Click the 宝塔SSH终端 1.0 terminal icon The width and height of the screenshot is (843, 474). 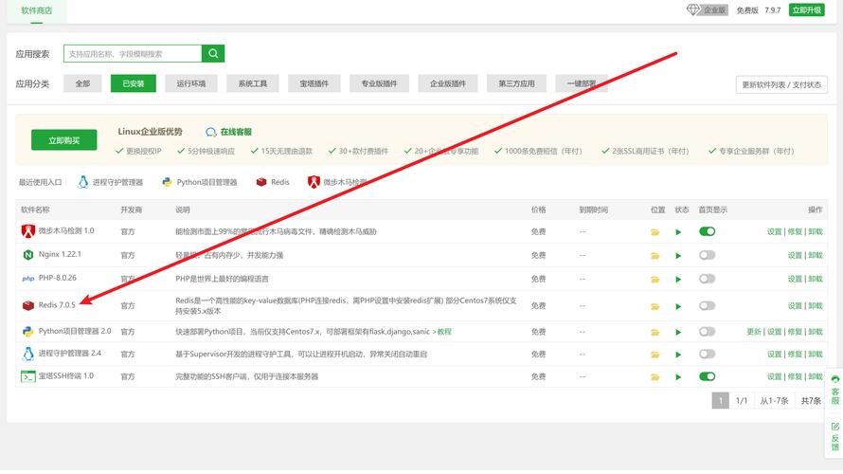(x=28, y=376)
